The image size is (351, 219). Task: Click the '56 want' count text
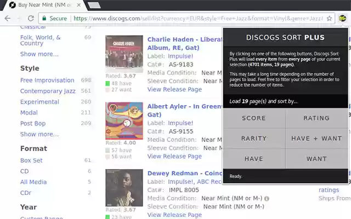[121, 157]
